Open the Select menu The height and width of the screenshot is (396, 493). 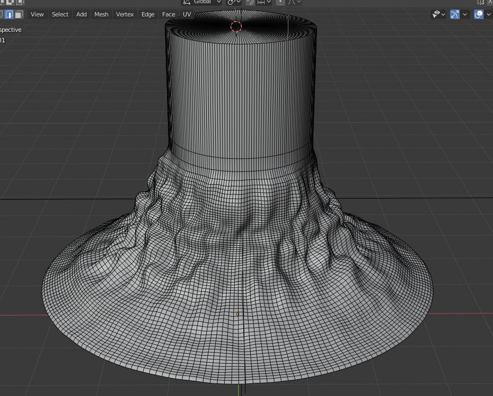[x=60, y=14]
